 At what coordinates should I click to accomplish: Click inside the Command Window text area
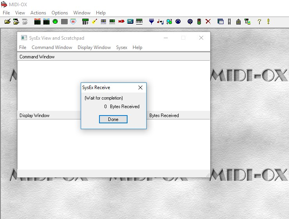coord(113,86)
